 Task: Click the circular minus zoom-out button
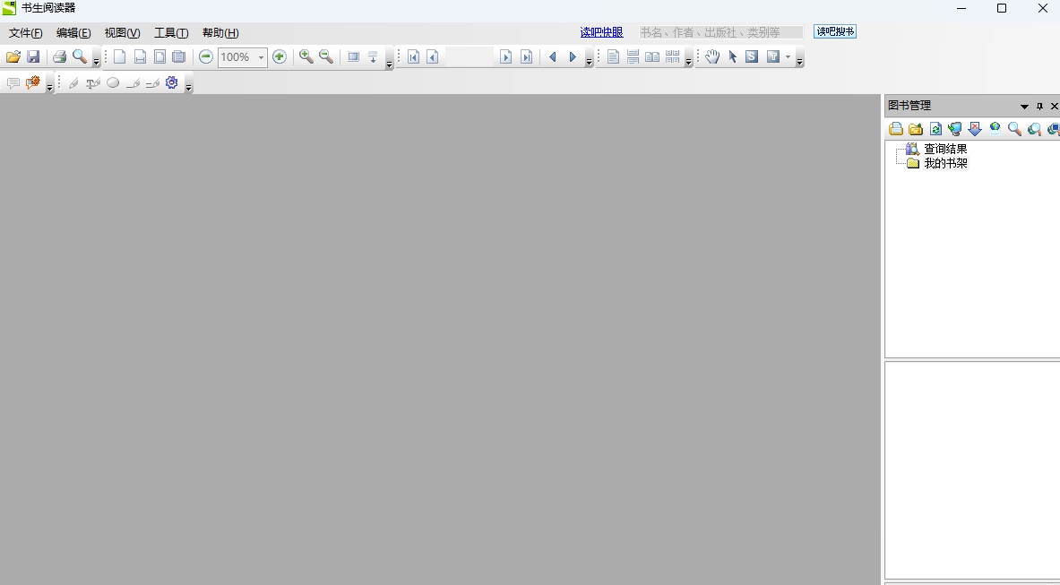click(x=206, y=56)
